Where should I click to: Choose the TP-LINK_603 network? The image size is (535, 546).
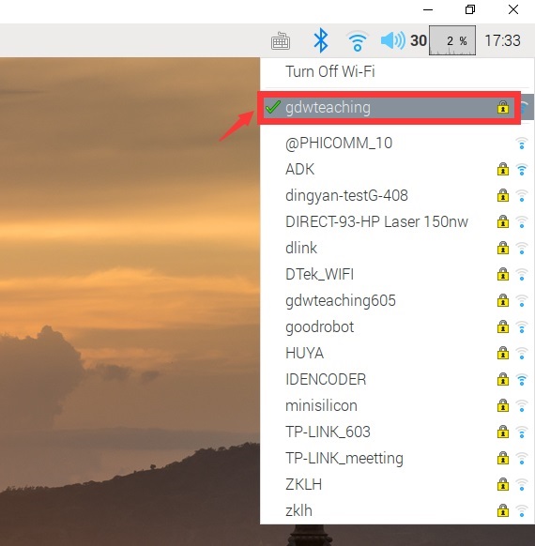coord(397,432)
